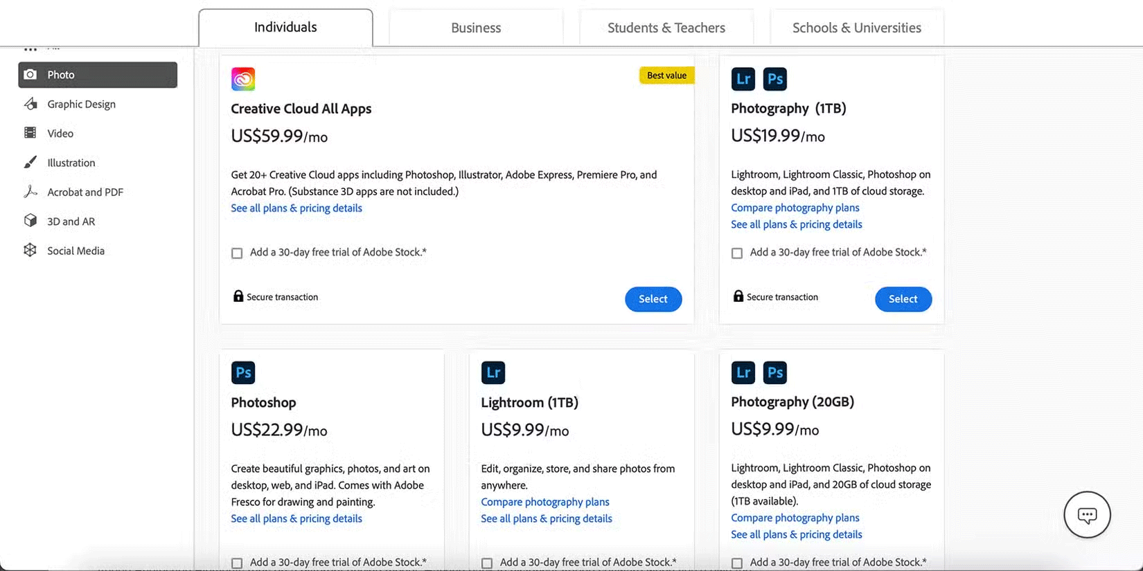Click the Acrobat and PDF icon
This screenshot has height=571, width=1143.
click(30, 192)
